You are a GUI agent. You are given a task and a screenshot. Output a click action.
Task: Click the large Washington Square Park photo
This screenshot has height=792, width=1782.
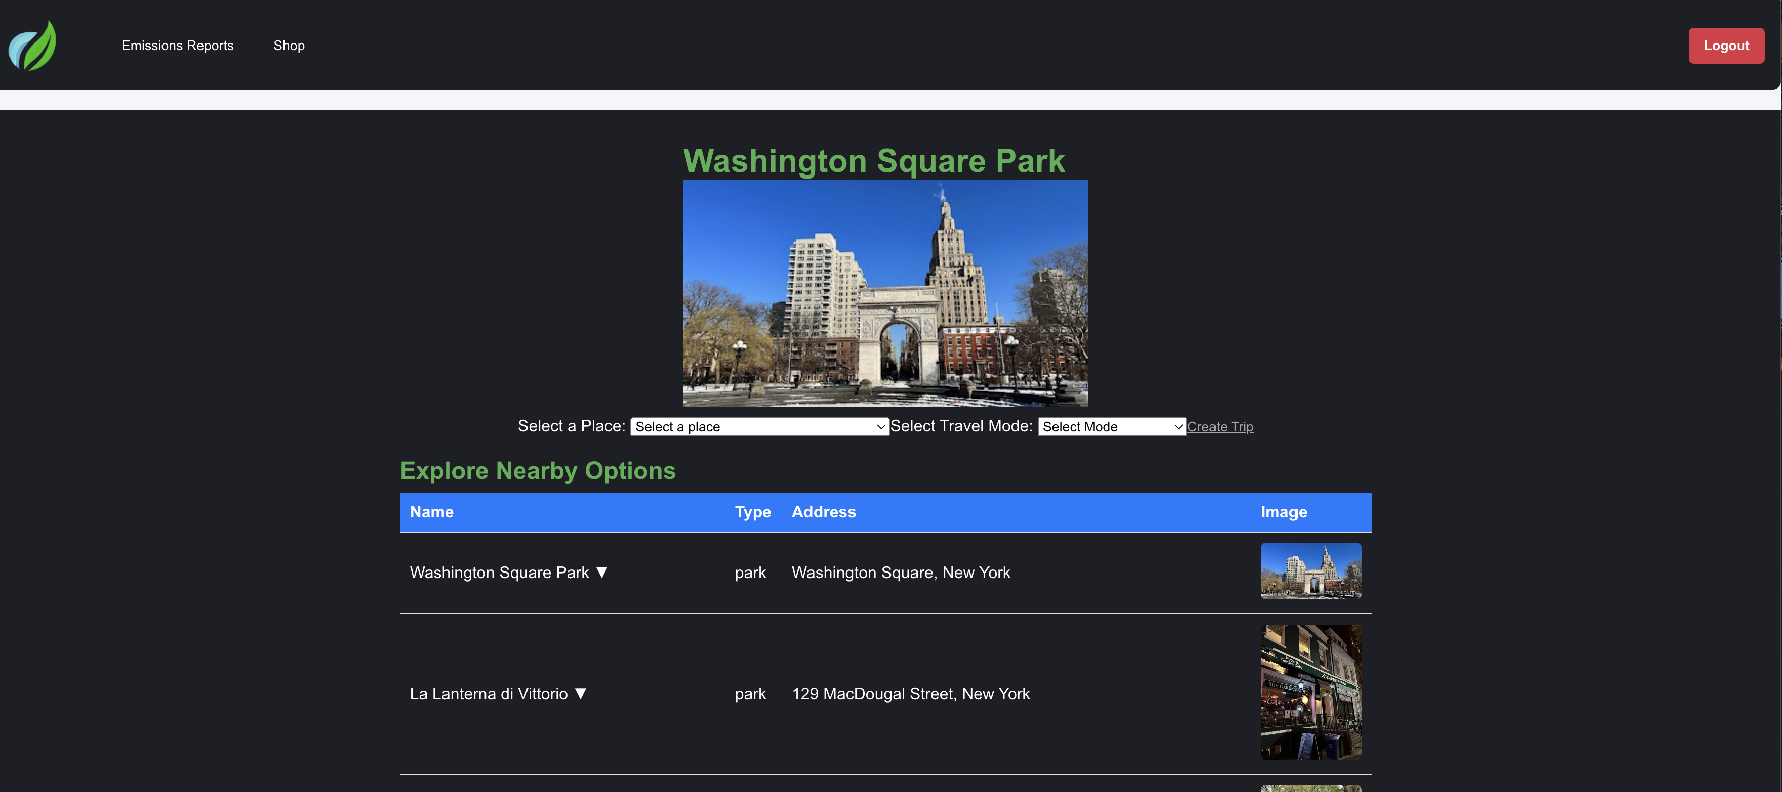(x=885, y=293)
